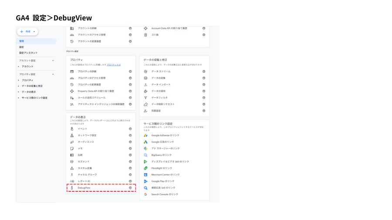Click the Property Data API diamond icon
Screen dimensions: 392x220
(72, 91)
